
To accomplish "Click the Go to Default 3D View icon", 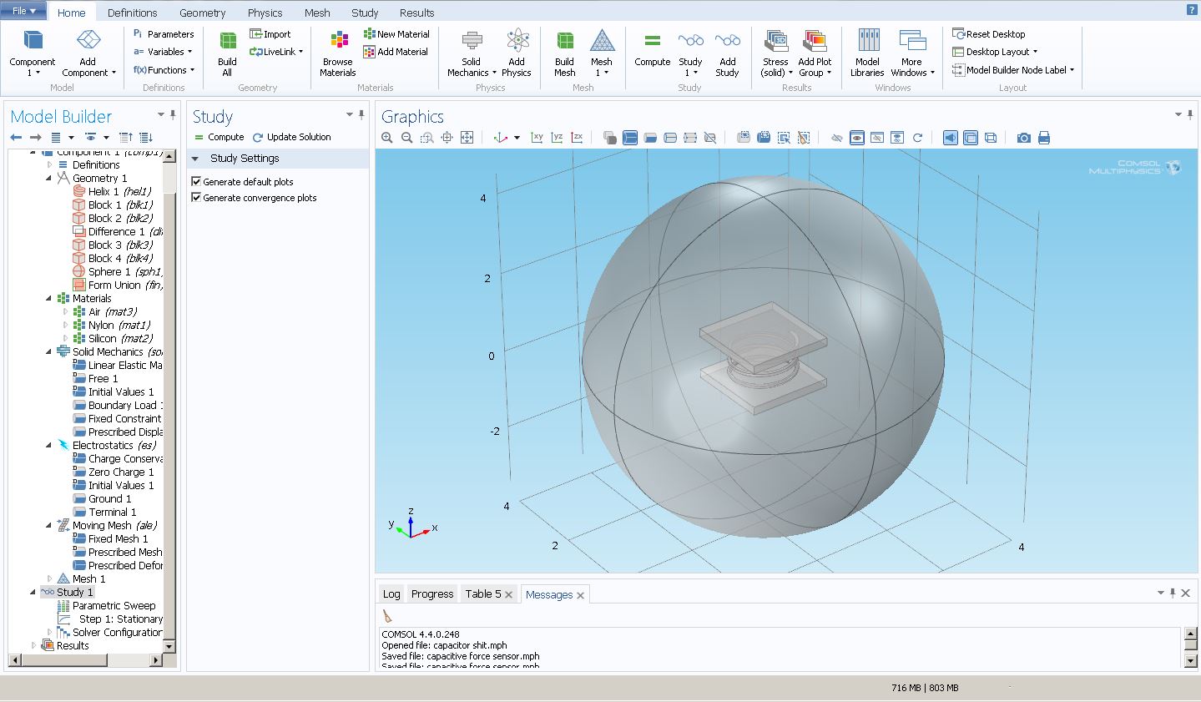I will 501,138.
